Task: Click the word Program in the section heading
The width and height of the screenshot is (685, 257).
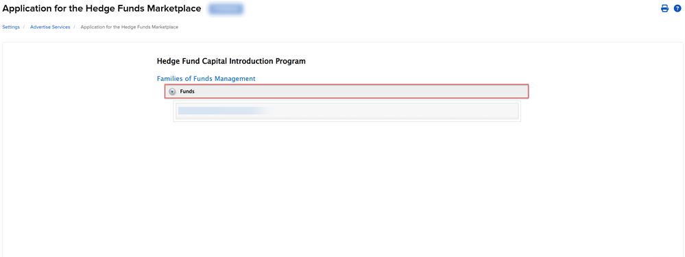Action: [291, 62]
